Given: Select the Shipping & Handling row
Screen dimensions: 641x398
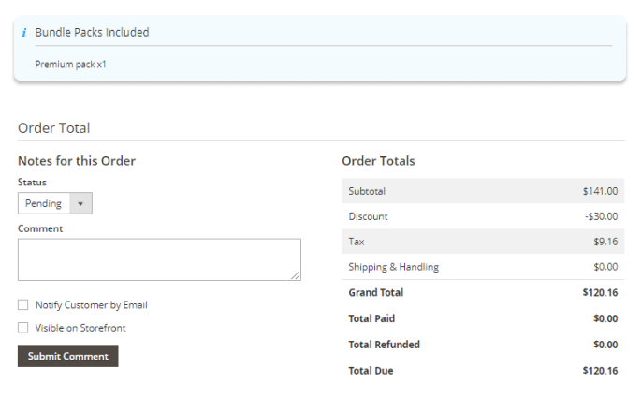Looking at the screenshot, I should [482, 267].
